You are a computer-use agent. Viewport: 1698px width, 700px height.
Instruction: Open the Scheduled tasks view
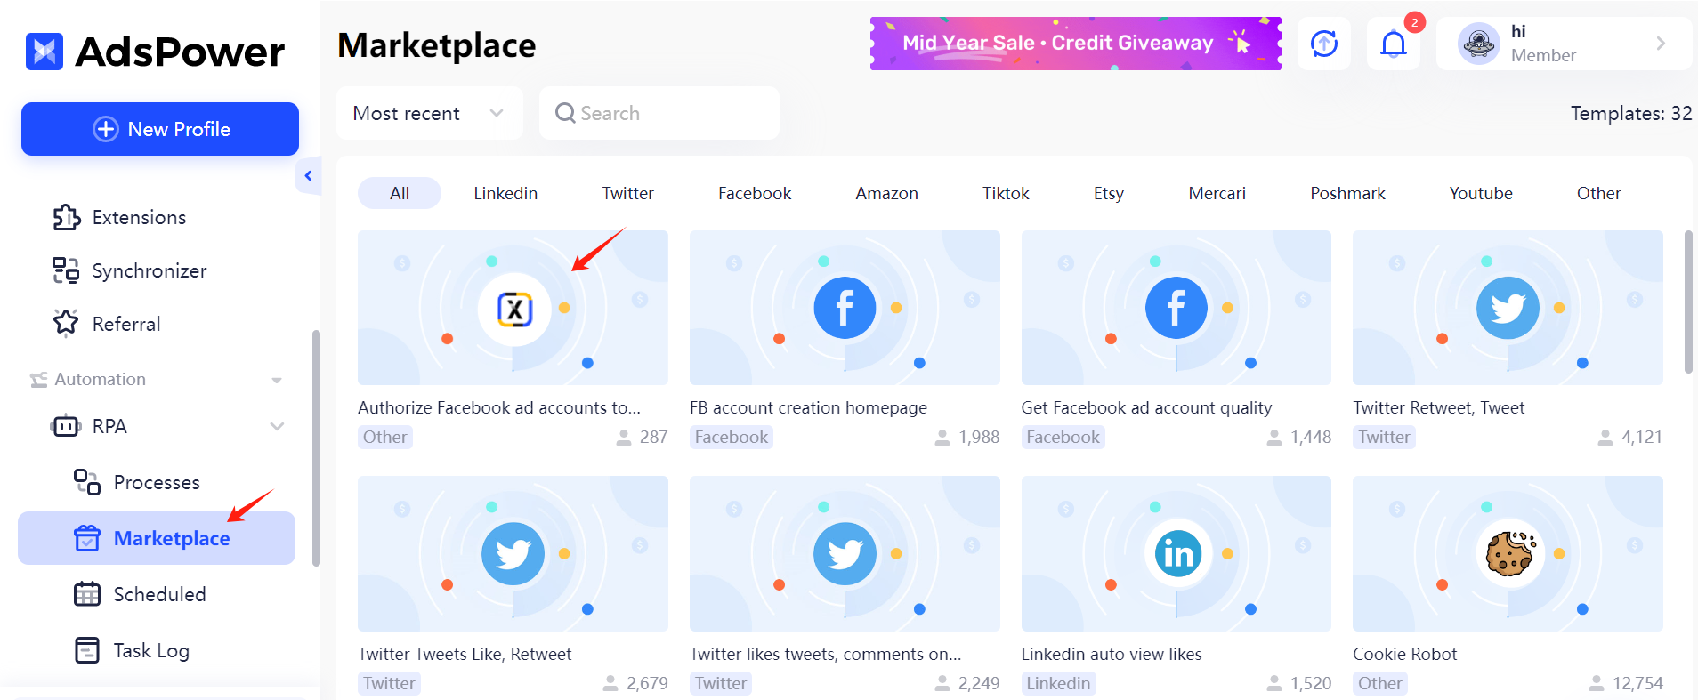click(161, 594)
